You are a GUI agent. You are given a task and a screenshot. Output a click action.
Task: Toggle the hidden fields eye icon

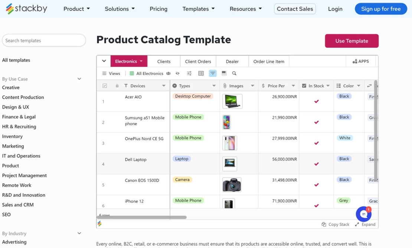(177, 73)
